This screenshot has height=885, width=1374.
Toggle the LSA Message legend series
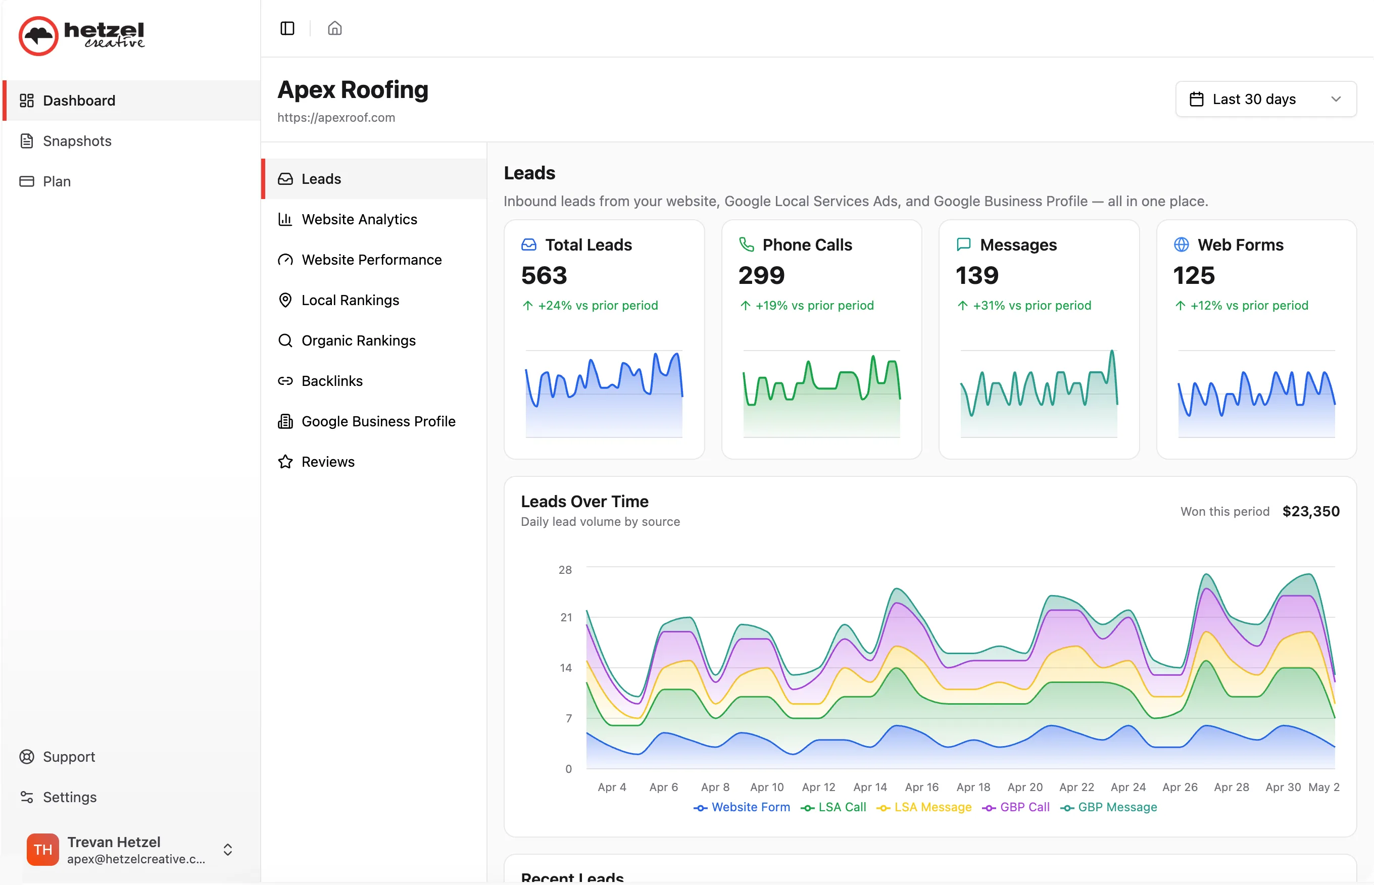(923, 807)
